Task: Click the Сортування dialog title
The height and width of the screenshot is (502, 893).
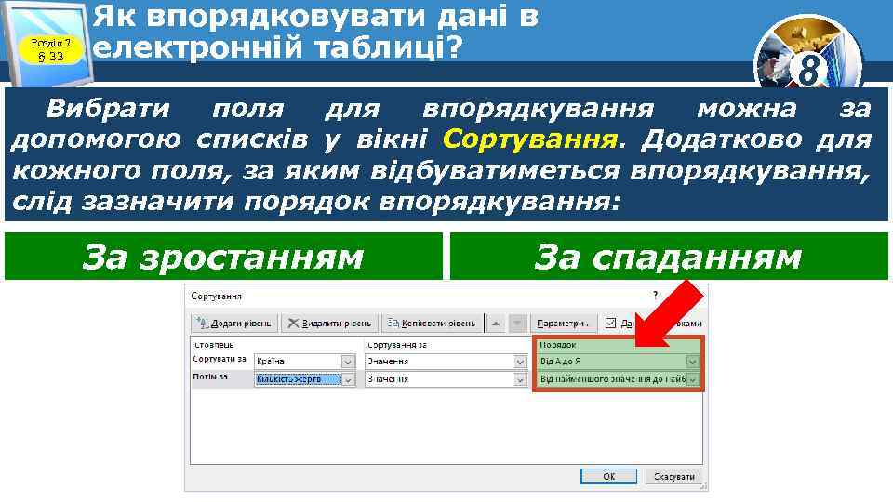Action: click(217, 296)
